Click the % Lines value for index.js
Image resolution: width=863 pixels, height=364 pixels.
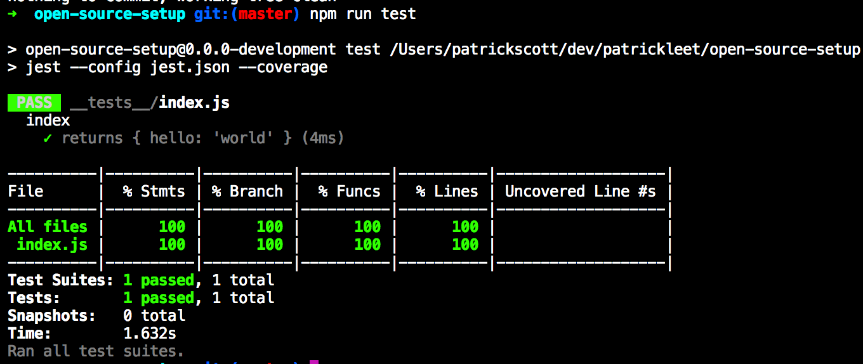coord(465,245)
